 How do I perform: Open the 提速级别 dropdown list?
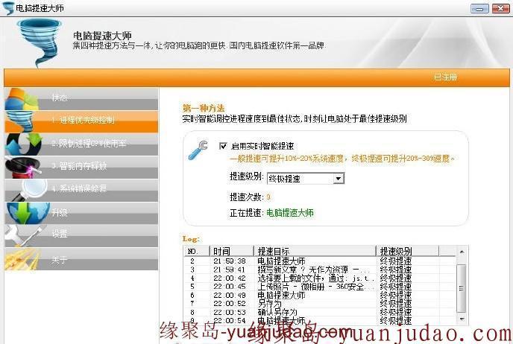[x=300, y=179]
